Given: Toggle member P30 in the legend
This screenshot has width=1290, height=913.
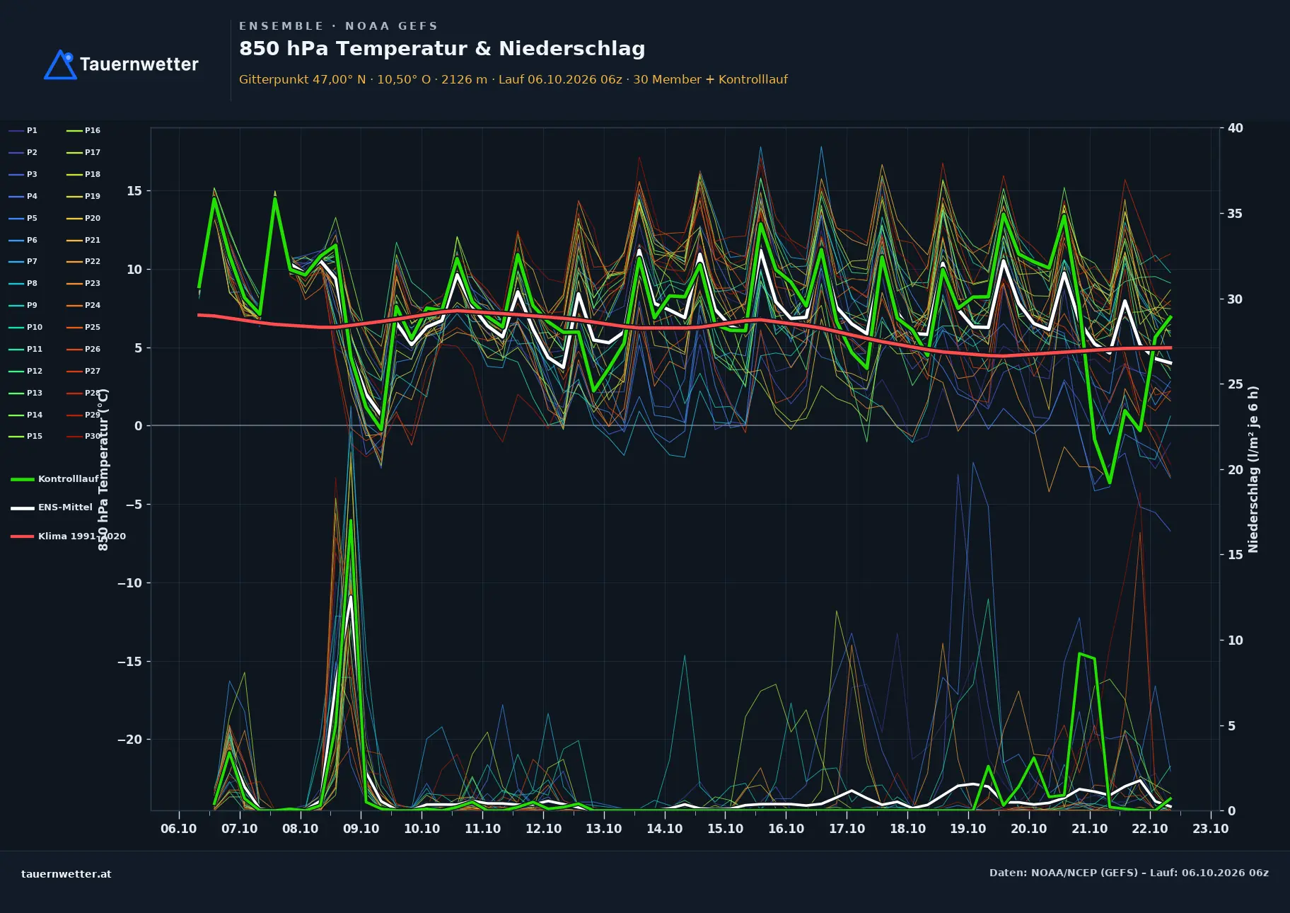Looking at the screenshot, I should [83, 436].
